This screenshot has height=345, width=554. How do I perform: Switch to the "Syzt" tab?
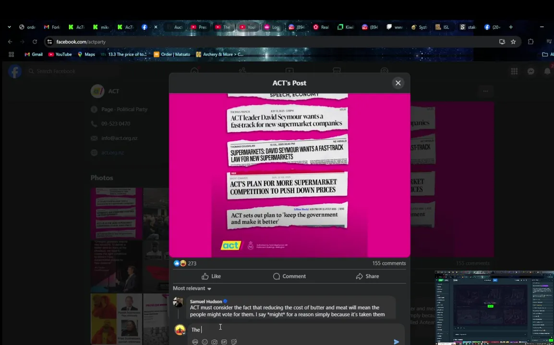coord(419,27)
